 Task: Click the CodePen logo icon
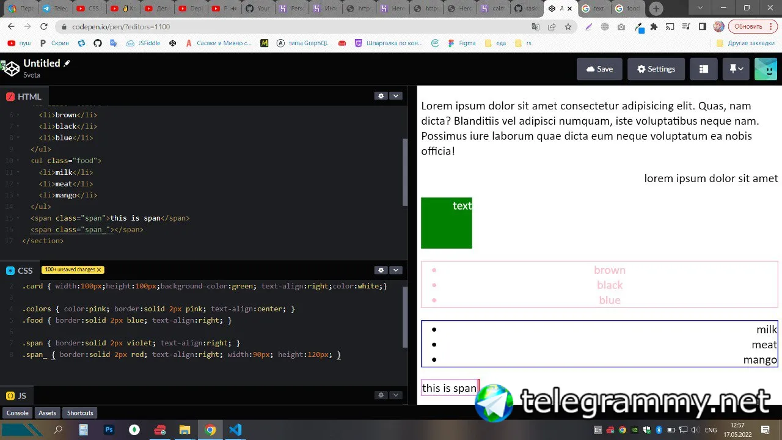(11, 68)
